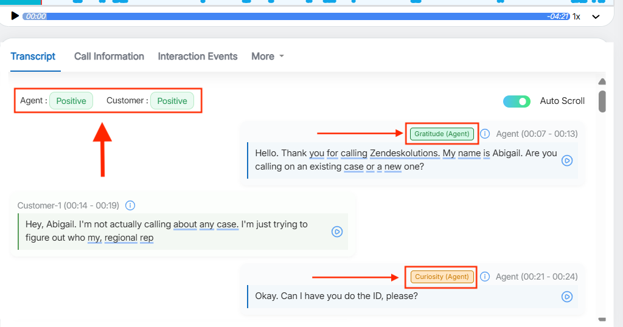This screenshot has height=327, width=623.
Task: Play the Customer-1 regional rep message
Action: [x=337, y=232]
